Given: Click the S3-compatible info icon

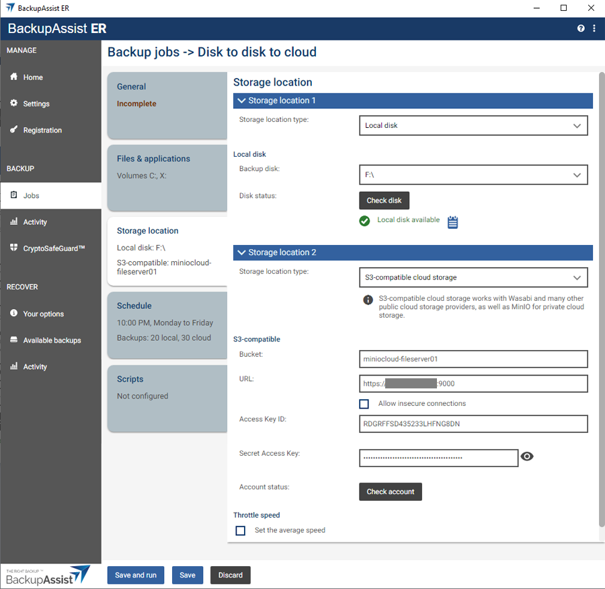Looking at the screenshot, I should click(368, 300).
